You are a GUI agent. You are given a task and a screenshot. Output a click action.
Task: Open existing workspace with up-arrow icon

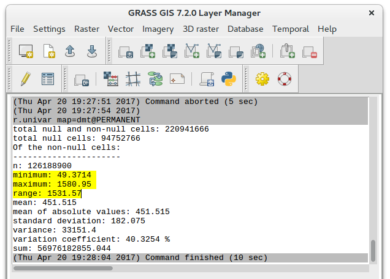coord(70,51)
